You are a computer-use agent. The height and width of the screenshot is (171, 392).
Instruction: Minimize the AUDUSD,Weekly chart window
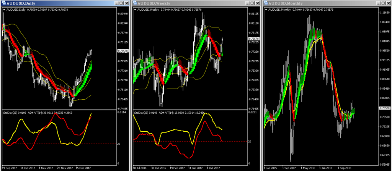pyautogui.click(x=248, y=3)
